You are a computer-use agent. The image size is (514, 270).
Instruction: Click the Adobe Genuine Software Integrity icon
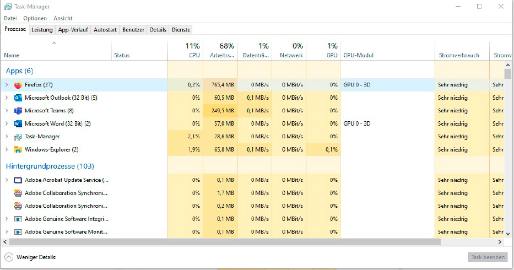point(18,219)
